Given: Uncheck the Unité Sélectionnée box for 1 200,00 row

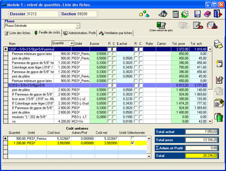Looking at the screenshot, I should pyautogui.click(x=132, y=143).
